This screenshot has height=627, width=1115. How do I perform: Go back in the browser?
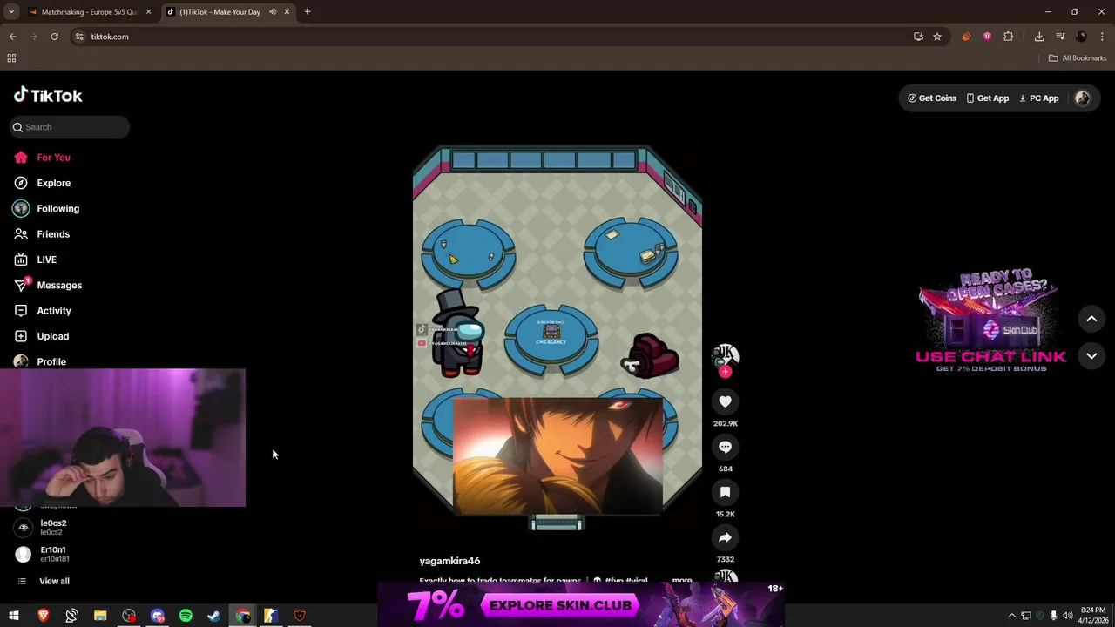click(x=12, y=37)
